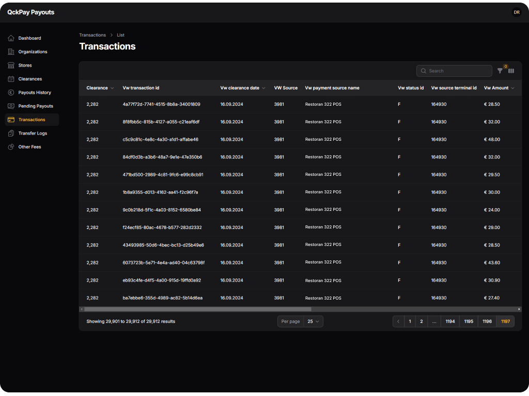Open Transactions in the sidebar menu
The image size is (529, 396).
[32, 120]
